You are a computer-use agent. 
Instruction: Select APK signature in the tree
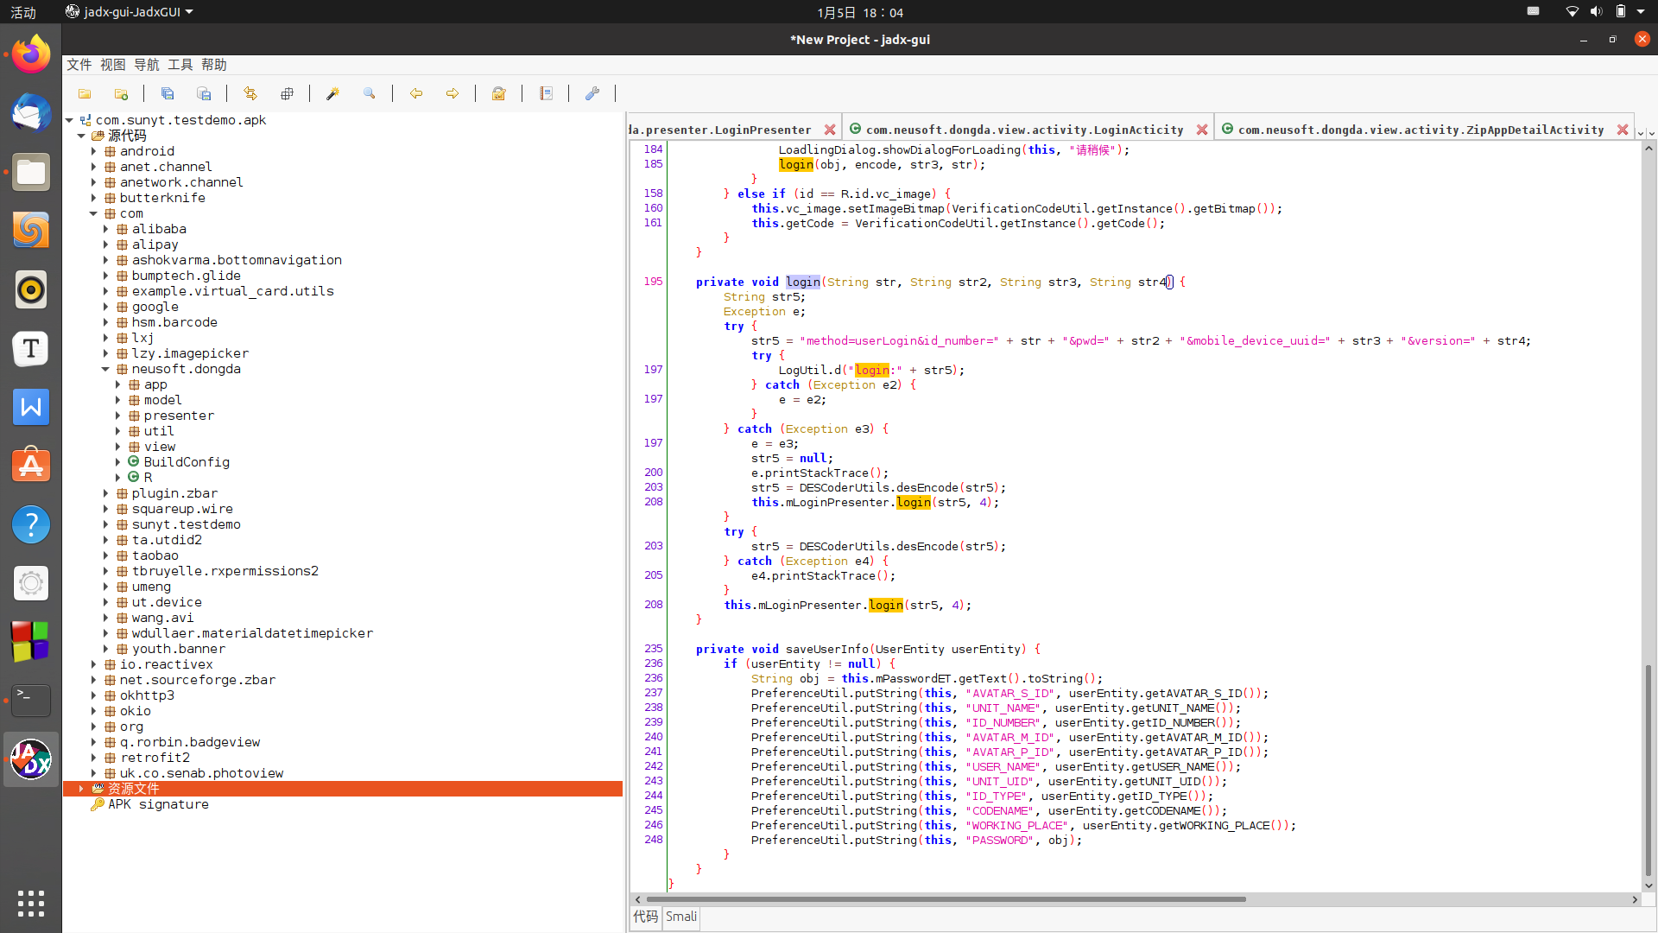[x=158, y=804]
